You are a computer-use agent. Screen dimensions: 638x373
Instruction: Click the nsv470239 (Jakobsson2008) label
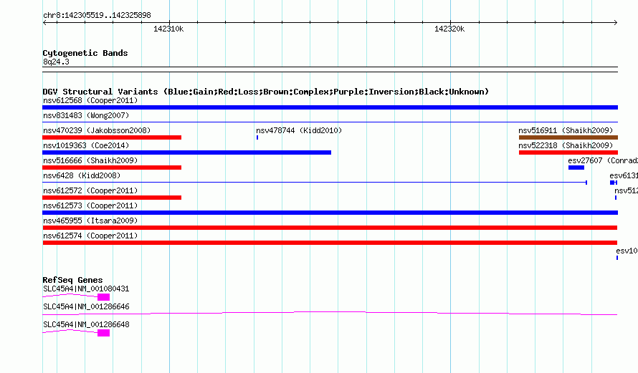[97, 130]
